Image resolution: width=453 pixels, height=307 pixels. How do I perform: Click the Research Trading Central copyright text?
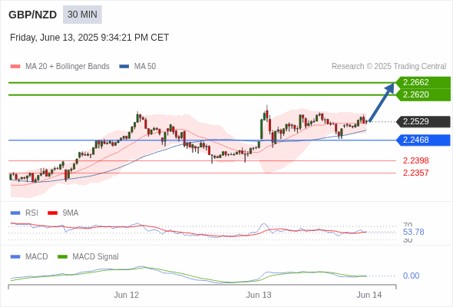coord(389,67)
